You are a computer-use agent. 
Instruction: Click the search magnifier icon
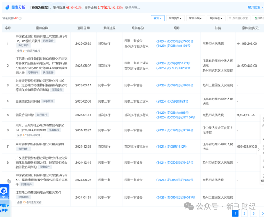pos(230,18)
